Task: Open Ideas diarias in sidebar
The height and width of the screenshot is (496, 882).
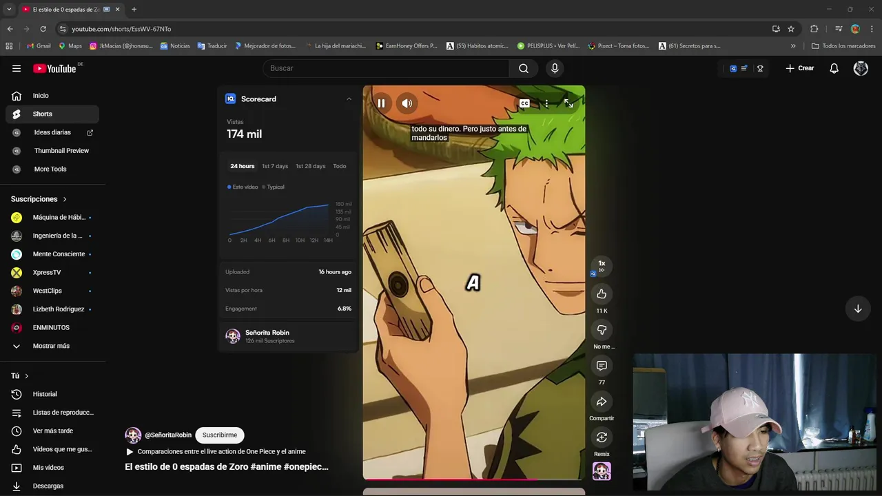Action: pyautogui.click(x=52, y=132)
